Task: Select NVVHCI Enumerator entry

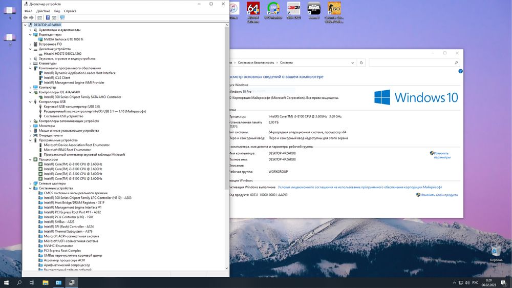Action: (x=58, y=246)
